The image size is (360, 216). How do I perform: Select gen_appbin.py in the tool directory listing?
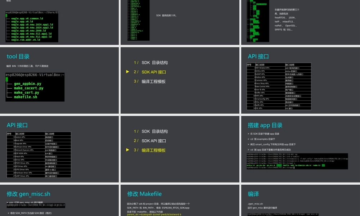[x=27, y=84]
